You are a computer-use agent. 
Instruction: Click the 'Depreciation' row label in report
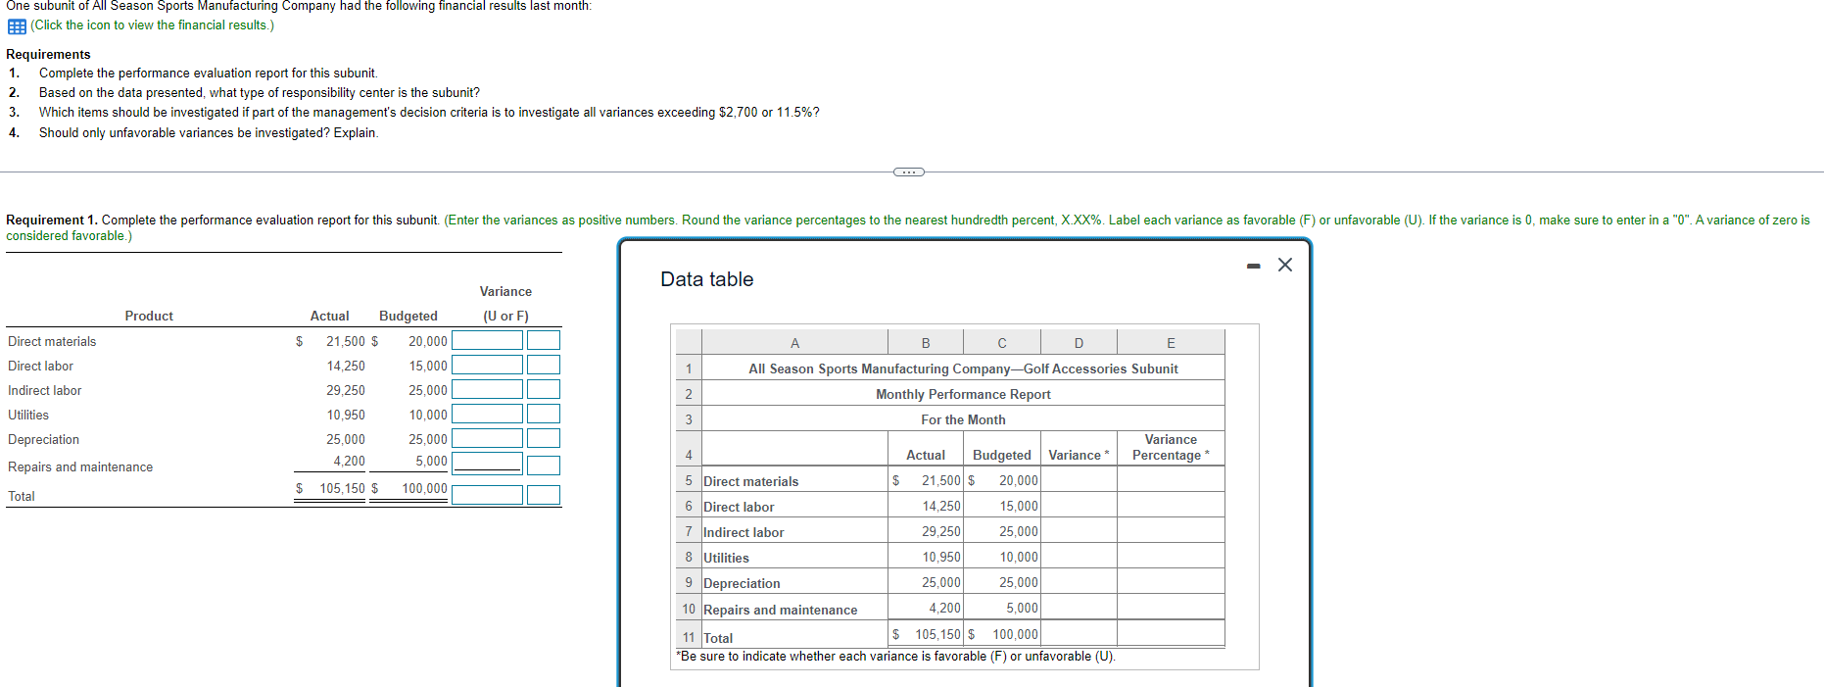(43, 439)
